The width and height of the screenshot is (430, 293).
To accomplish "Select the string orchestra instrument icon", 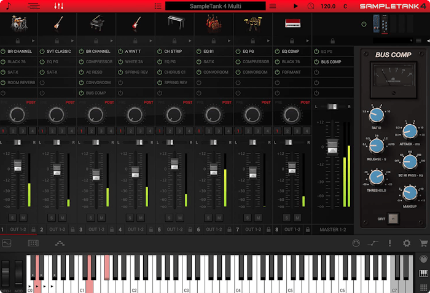I will (214, 23).
